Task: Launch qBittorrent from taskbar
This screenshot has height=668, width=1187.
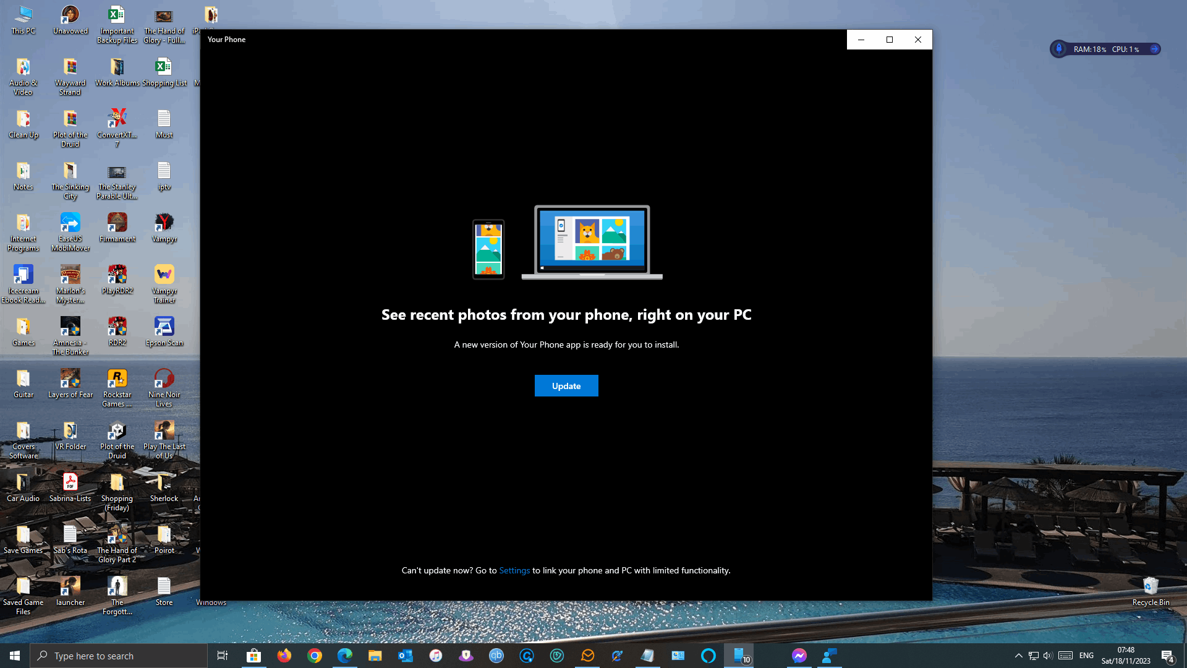Action: pyautogui.click(x=496, y=656)
